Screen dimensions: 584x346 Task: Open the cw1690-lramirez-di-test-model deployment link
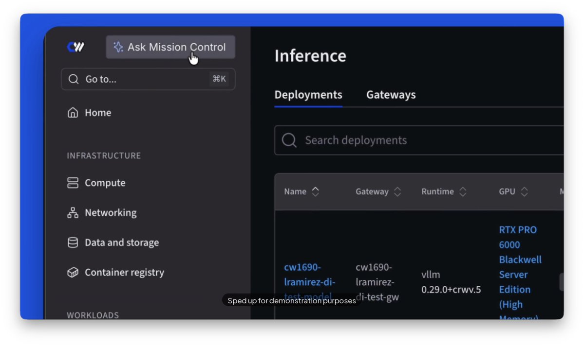[309, 282]
